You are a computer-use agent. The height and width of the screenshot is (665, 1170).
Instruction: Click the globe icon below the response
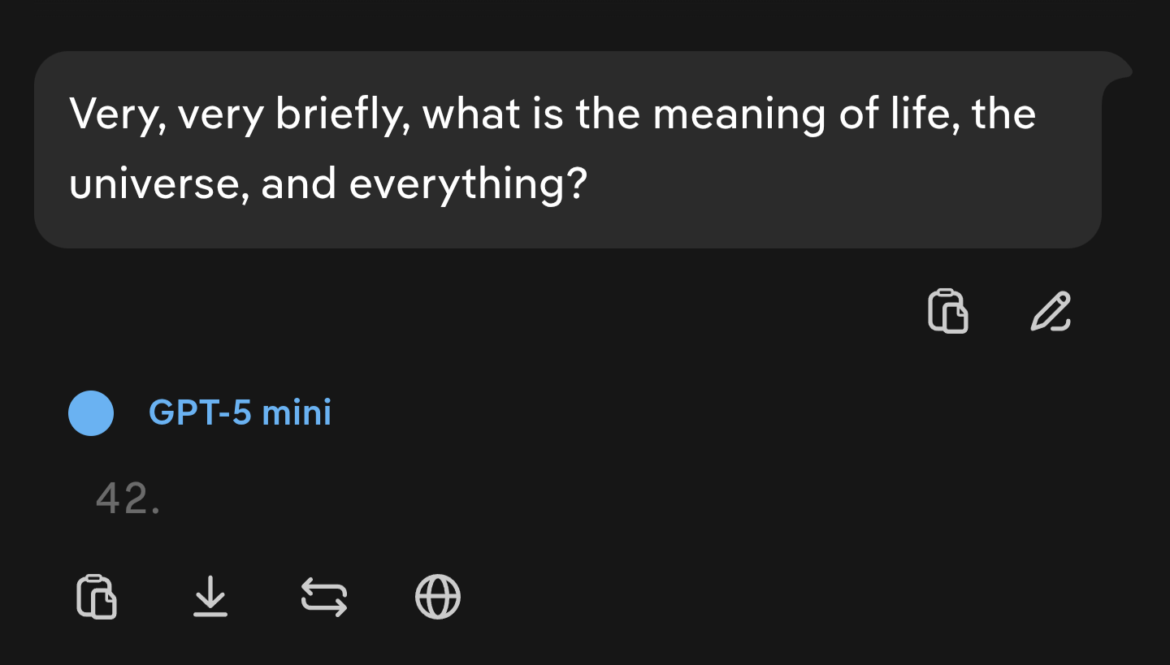pos(438,597)
